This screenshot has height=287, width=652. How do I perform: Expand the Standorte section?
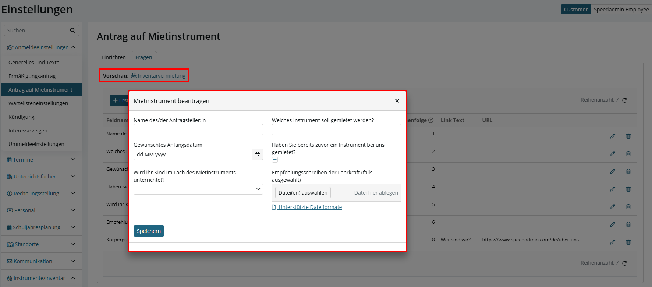[x=42, y=244]
